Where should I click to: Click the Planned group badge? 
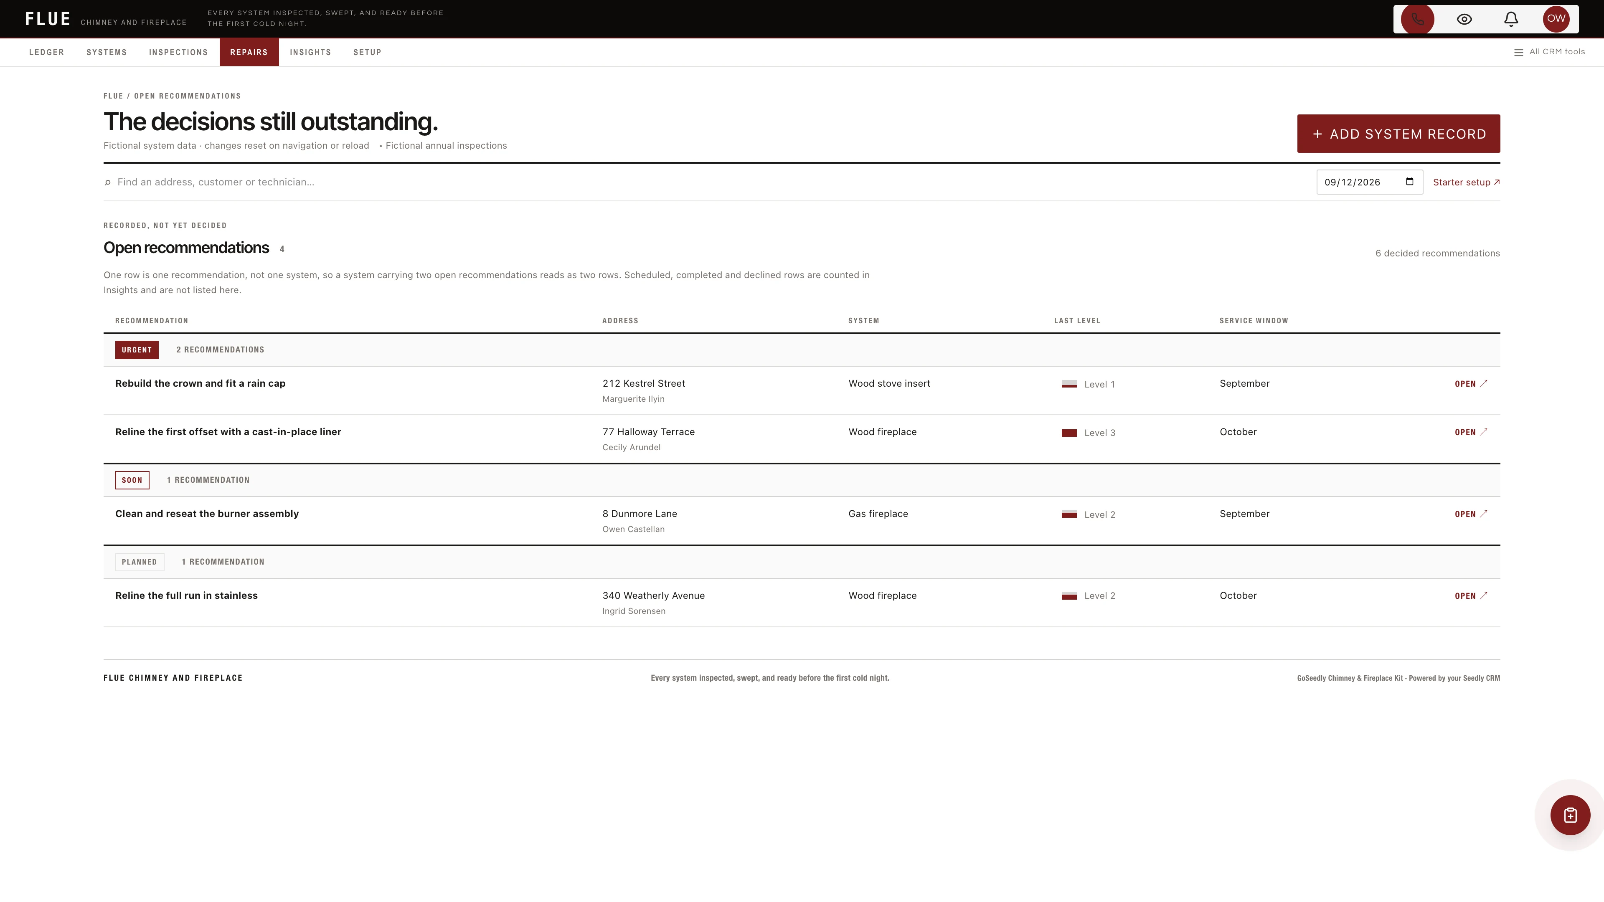[x=140, y=562]
